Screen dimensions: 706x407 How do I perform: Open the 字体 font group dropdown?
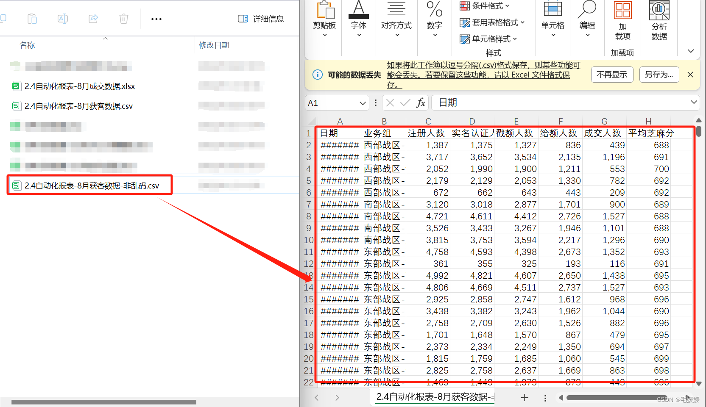click(359, 19)
